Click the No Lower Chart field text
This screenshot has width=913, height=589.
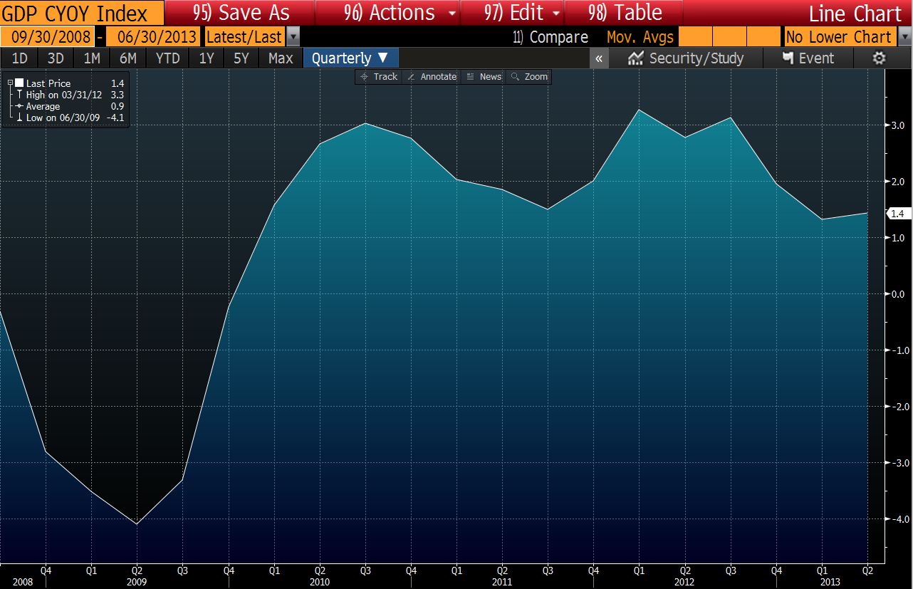click(839, 37)
